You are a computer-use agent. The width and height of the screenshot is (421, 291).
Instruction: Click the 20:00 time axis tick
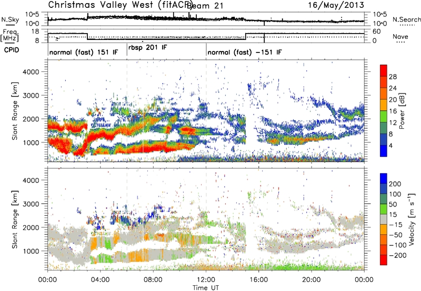coord(312,280)
